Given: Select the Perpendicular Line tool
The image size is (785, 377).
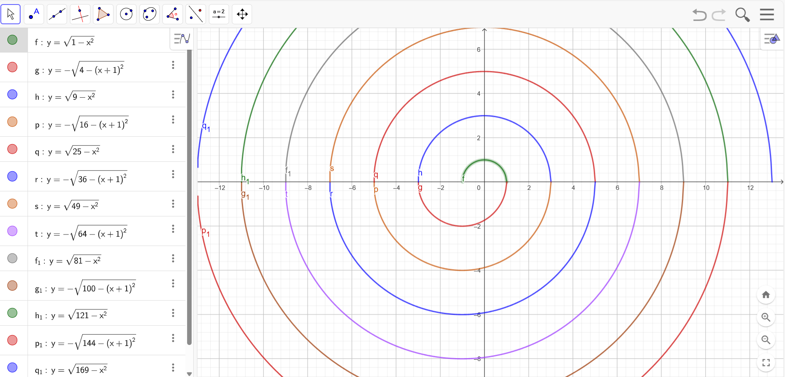Looking at the screenshot, I should tap(80, 14).
